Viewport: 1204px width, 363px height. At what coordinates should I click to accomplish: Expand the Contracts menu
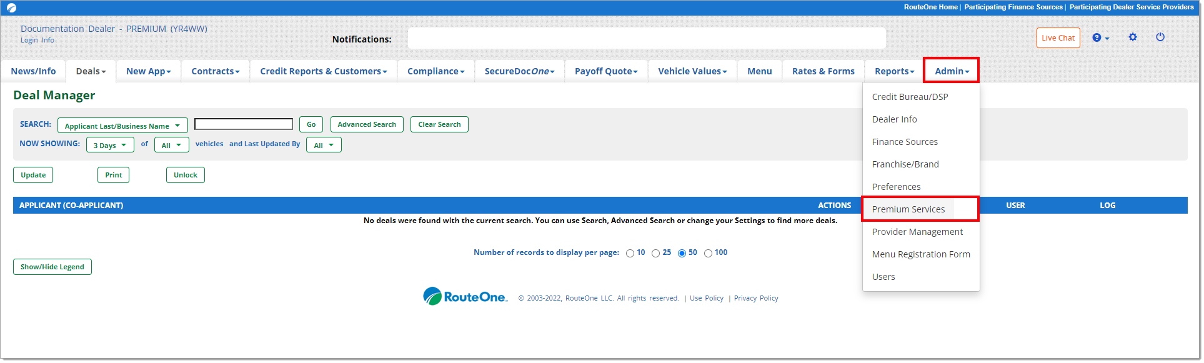pyautogui.click(x=216, y=71)
